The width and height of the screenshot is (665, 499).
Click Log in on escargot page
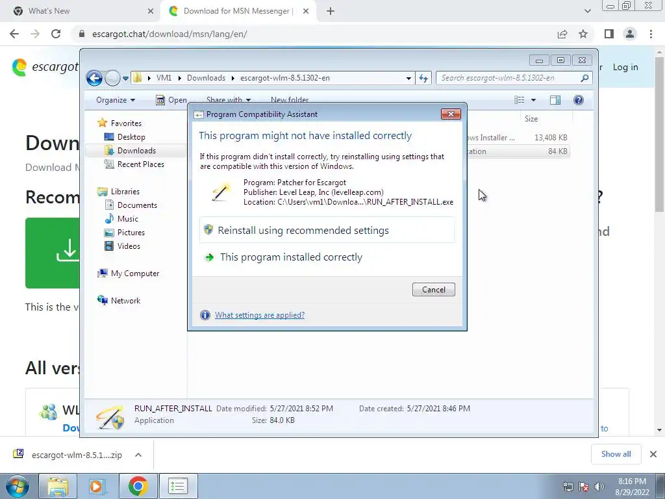625,67
